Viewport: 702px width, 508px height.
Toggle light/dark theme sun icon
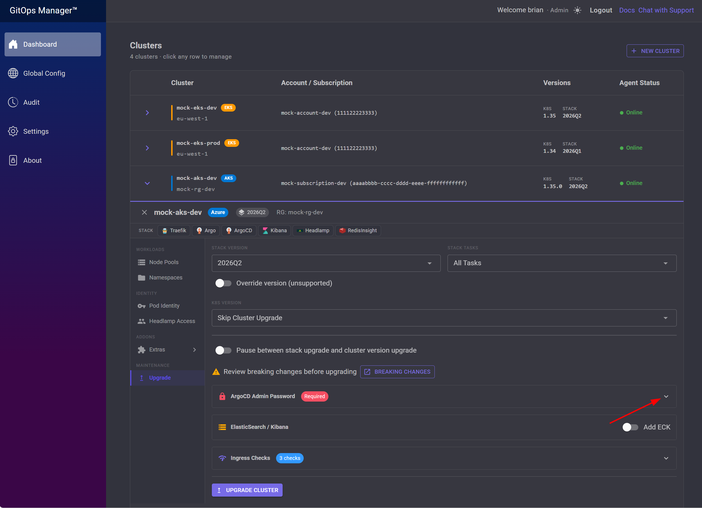[577, 10]
